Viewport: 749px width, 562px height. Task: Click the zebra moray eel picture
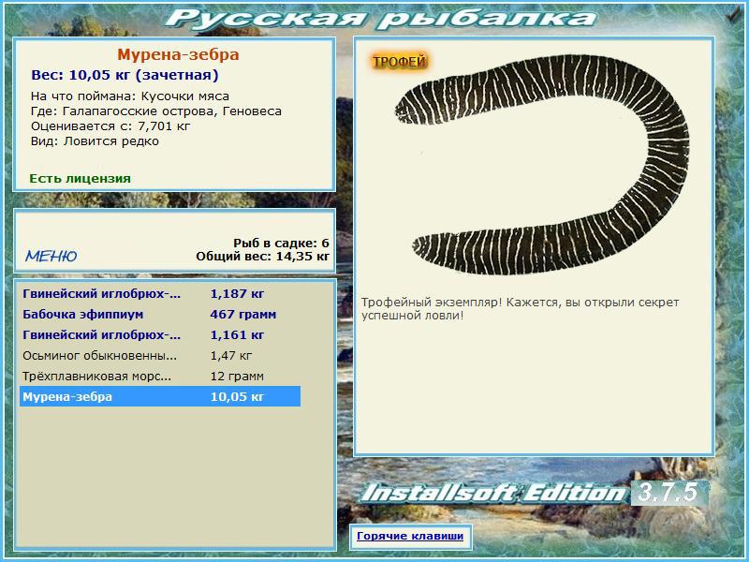(x=542, y=164)
